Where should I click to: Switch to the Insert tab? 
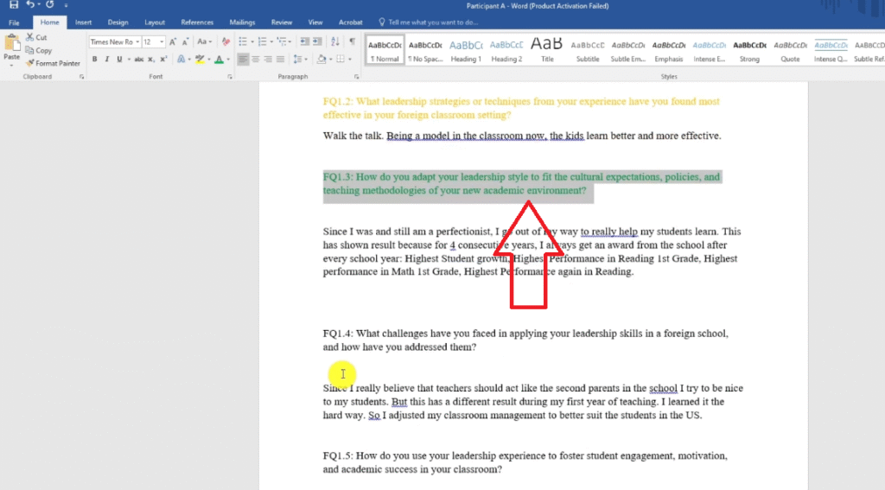(x=83, y=22)
